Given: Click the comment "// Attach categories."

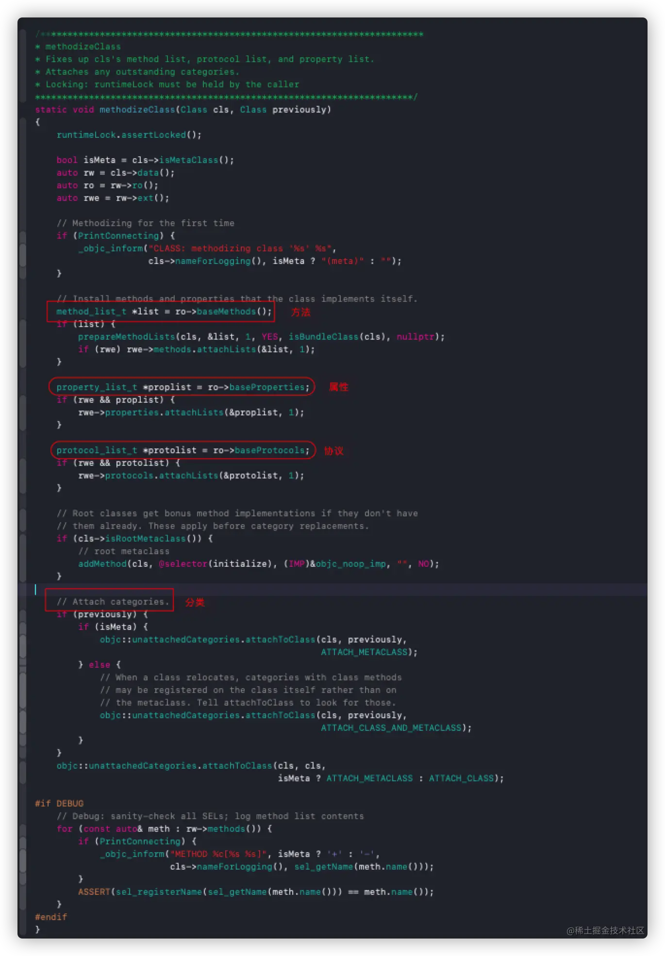Looking at the screenshot, I should tap(113, 602).
